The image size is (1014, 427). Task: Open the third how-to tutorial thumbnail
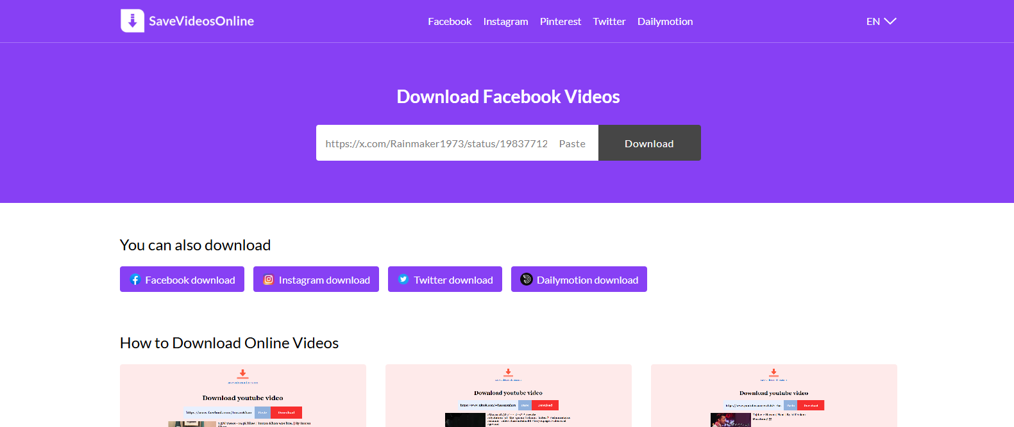773,396
